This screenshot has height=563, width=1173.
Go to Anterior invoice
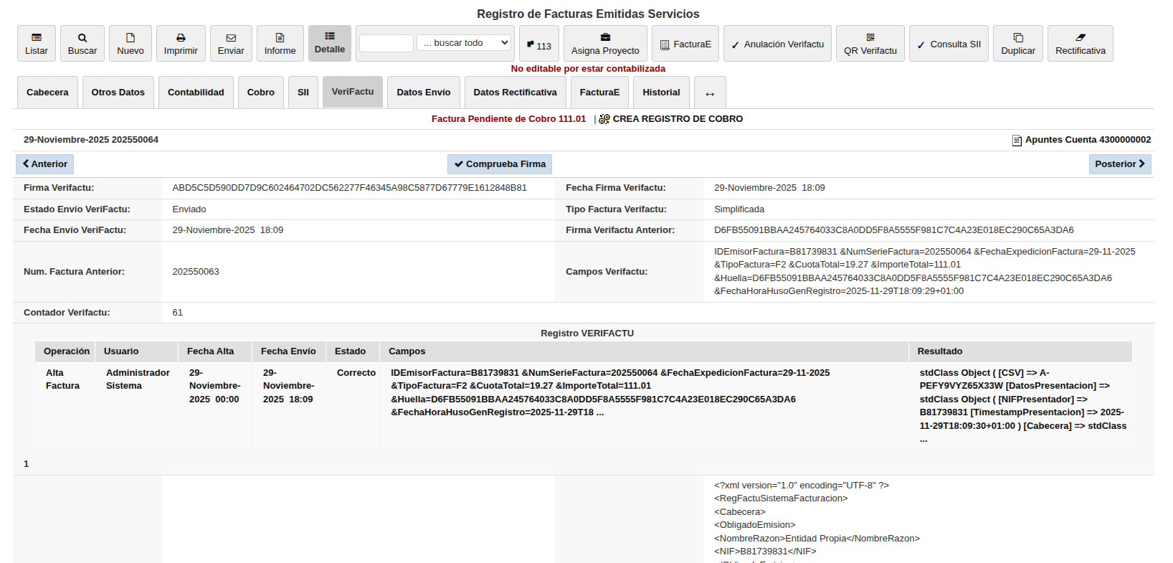click(44, 164)
